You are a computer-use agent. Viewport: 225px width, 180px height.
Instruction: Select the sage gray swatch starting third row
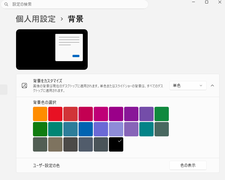[40, 144]
